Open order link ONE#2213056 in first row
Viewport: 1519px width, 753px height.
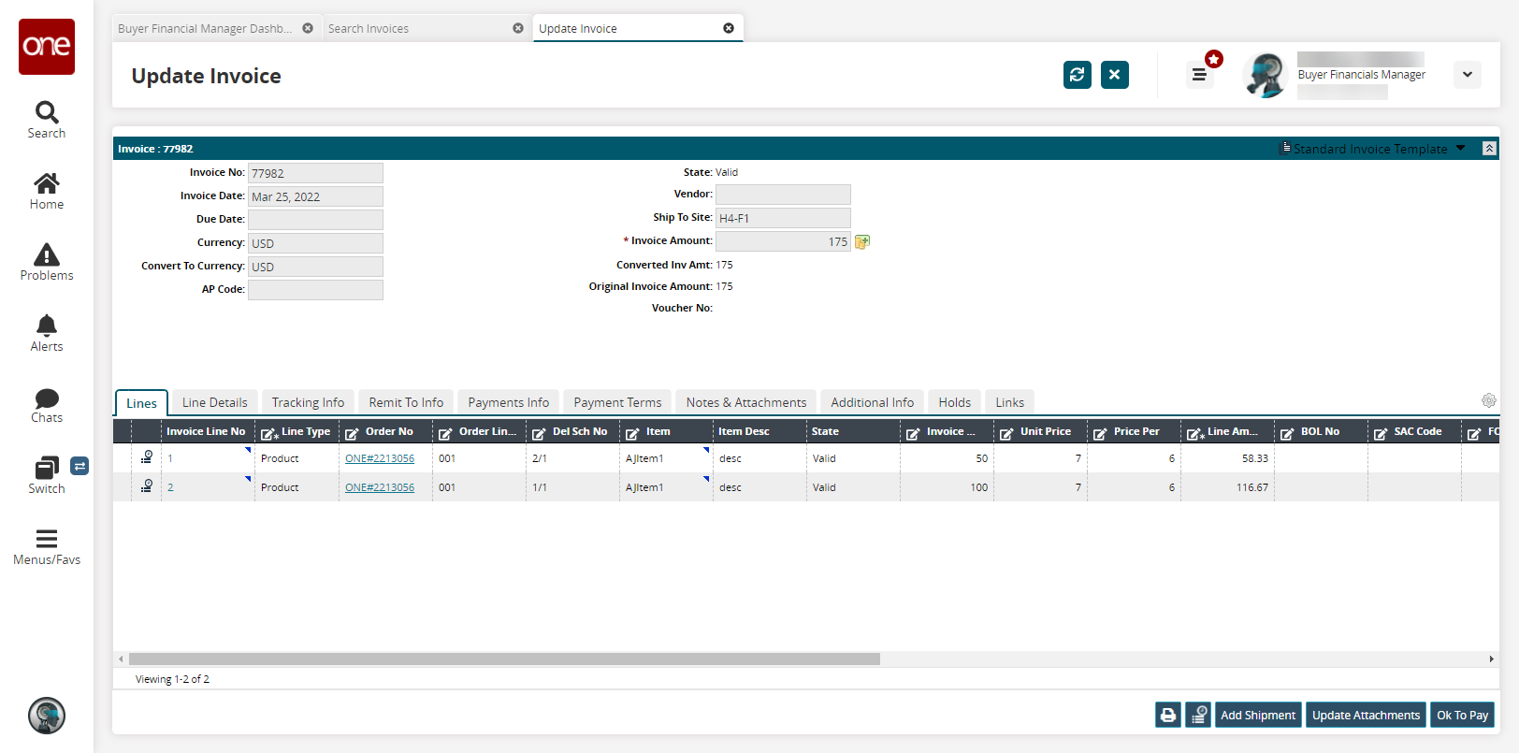[380, 458]
